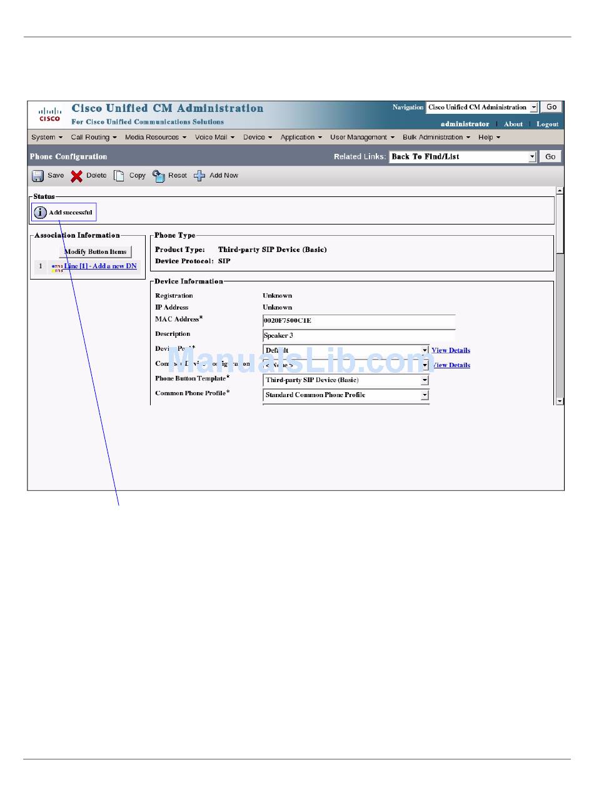
Task: Click the Registration Unknown value
Action: click(277, 295)
